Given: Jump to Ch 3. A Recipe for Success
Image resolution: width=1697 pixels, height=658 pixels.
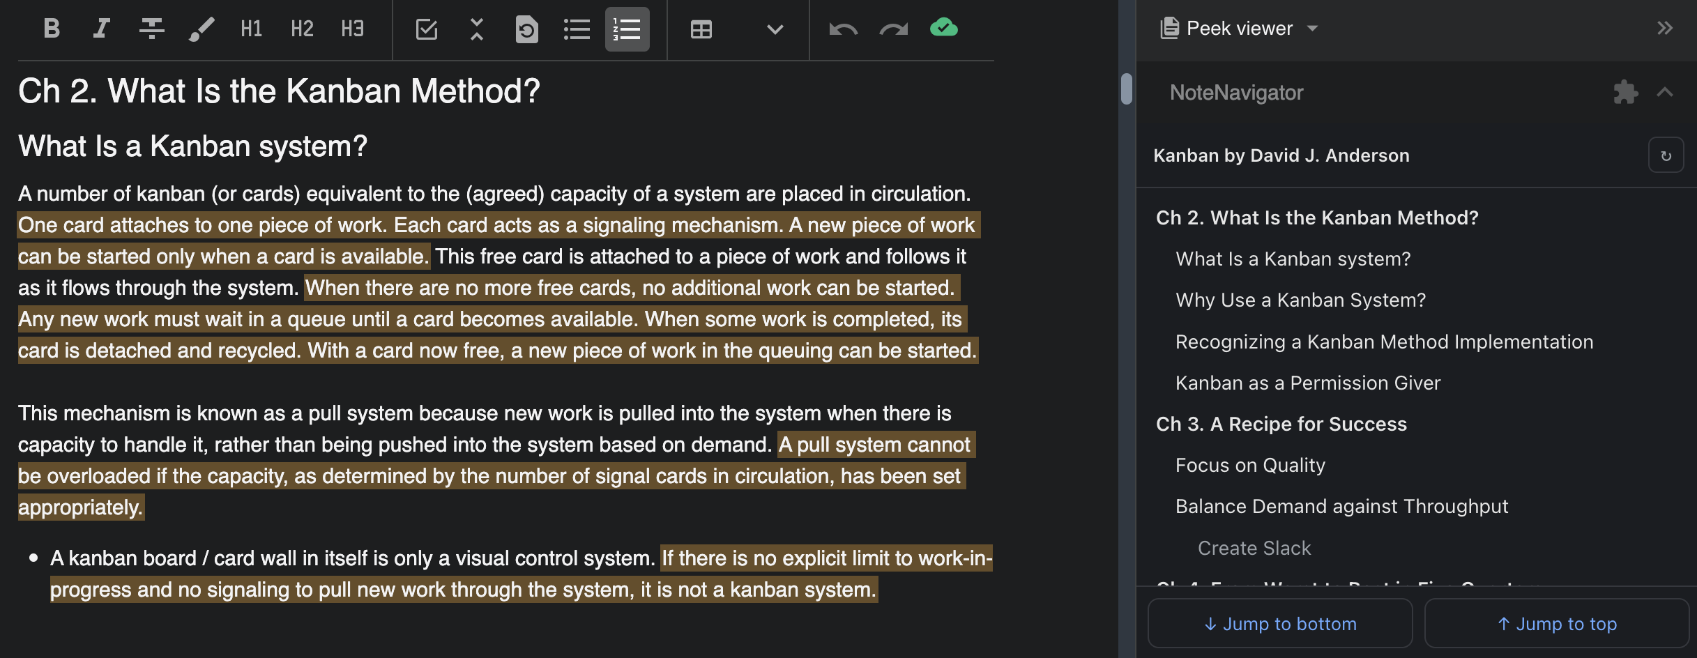Looking at the screenshot, I should pos(1281,424).
